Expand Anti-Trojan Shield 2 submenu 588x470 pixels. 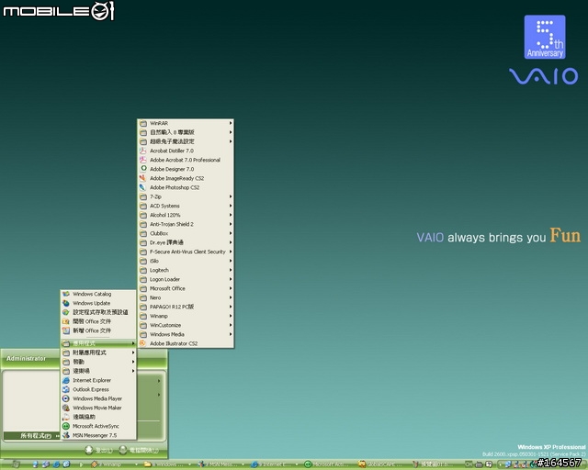pos(186,224)
